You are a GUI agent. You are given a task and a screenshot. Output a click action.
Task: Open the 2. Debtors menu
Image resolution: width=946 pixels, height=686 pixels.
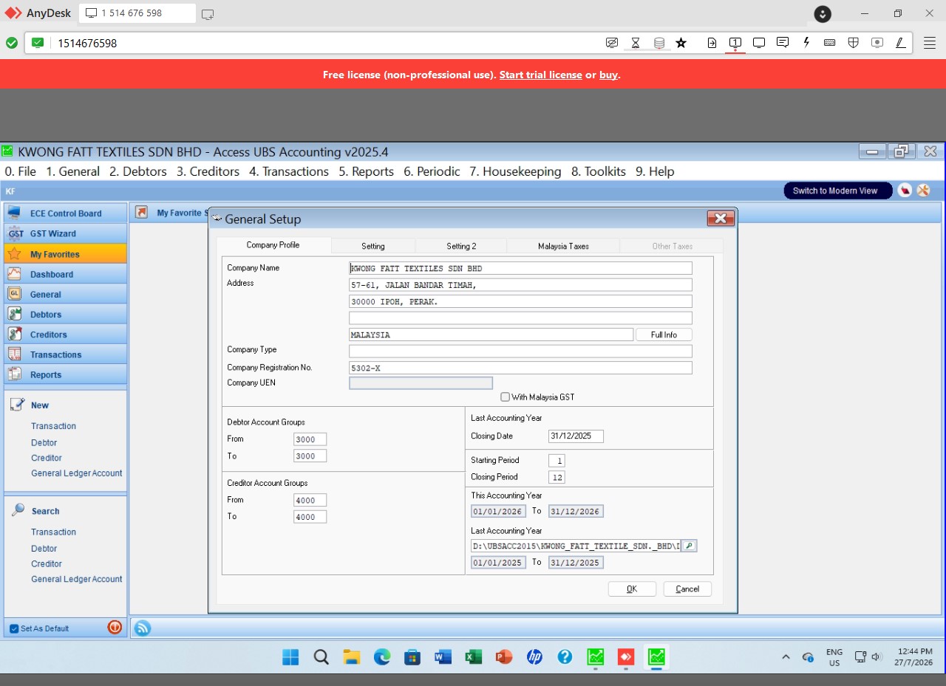click(138, 171)
